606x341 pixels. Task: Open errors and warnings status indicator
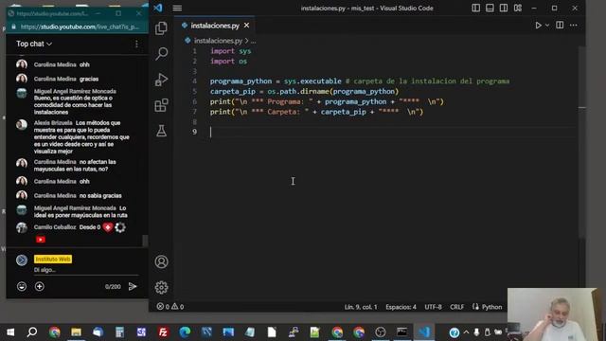point(170,307)
